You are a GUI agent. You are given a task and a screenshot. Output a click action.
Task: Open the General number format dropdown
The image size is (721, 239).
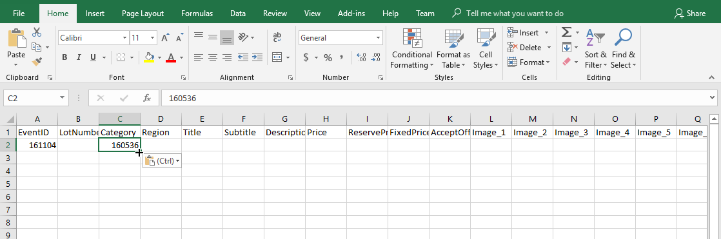[x=379, y=38]
